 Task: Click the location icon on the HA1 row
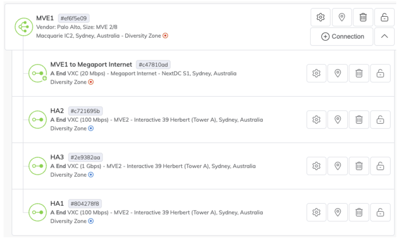point(338,212)
